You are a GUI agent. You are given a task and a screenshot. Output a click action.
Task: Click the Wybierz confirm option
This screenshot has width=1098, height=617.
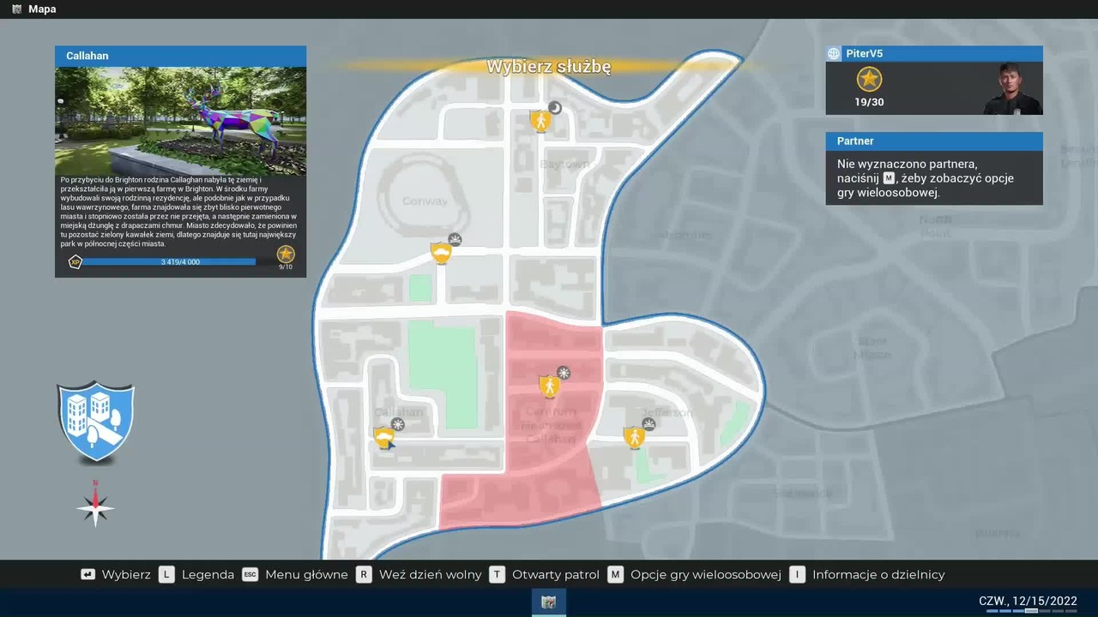pos(116,574)
